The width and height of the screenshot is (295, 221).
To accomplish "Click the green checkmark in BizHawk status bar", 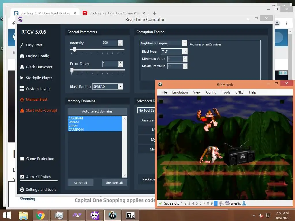I will 160,203.
